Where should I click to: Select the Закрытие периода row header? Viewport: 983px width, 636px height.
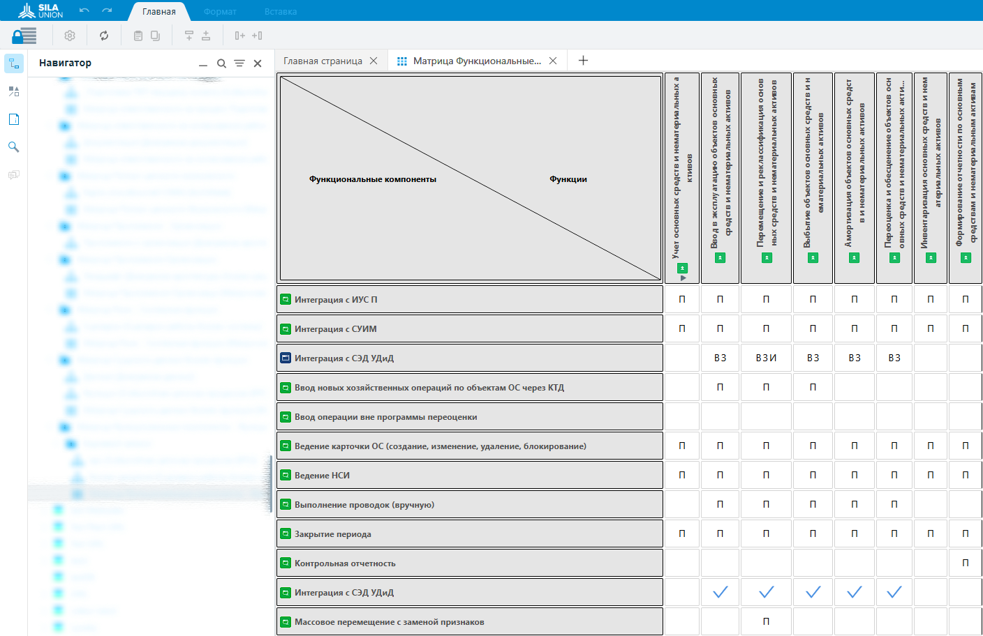tap(469, 534)
